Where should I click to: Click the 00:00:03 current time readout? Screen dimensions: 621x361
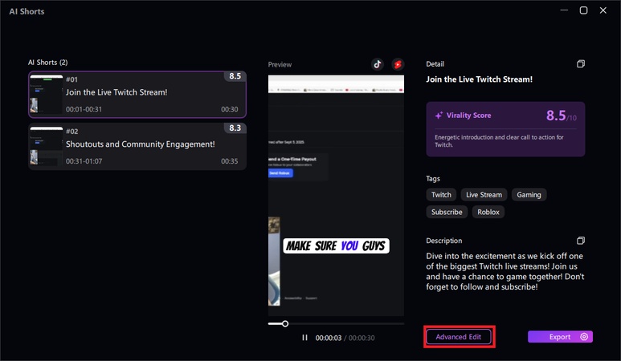329,338
